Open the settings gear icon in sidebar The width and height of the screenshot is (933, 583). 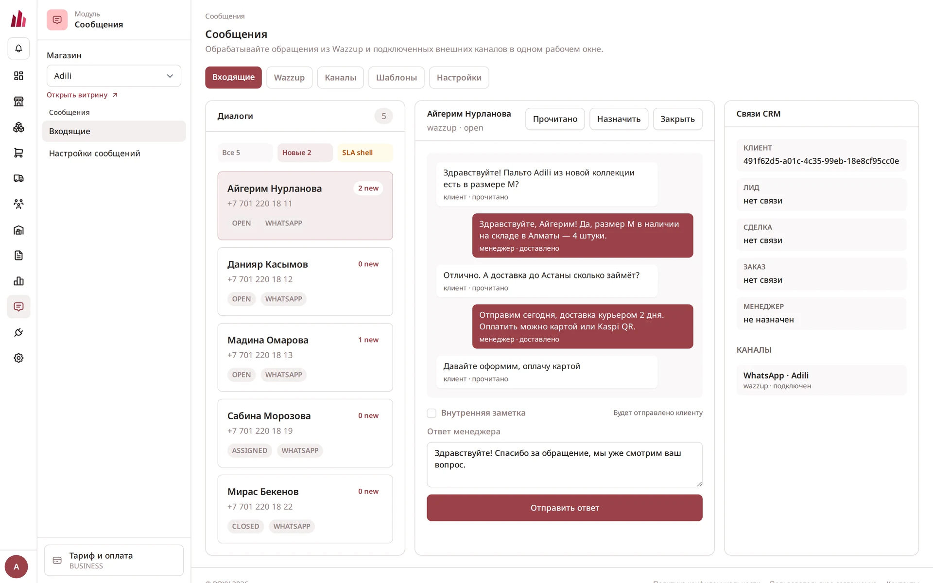click(x=18, y=358)
